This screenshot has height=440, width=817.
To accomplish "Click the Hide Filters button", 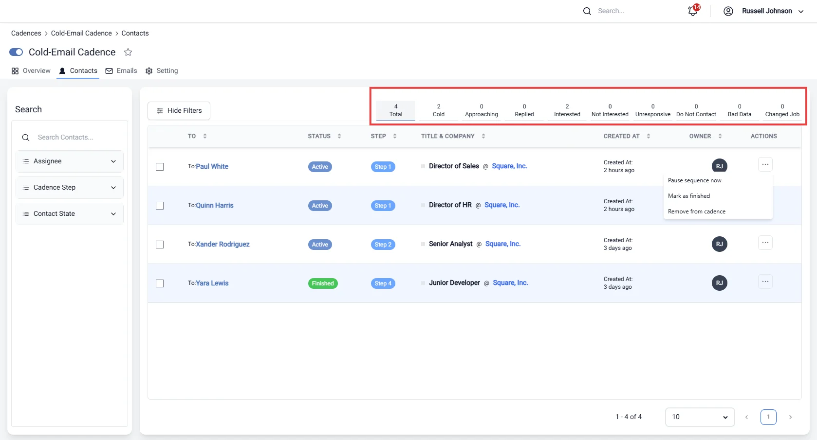I will tap(179, 111).
